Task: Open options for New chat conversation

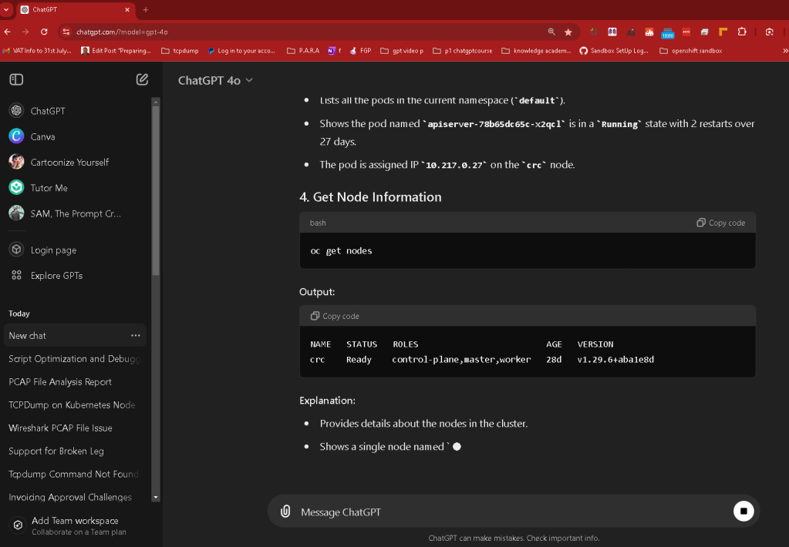Action: [136, 335]
